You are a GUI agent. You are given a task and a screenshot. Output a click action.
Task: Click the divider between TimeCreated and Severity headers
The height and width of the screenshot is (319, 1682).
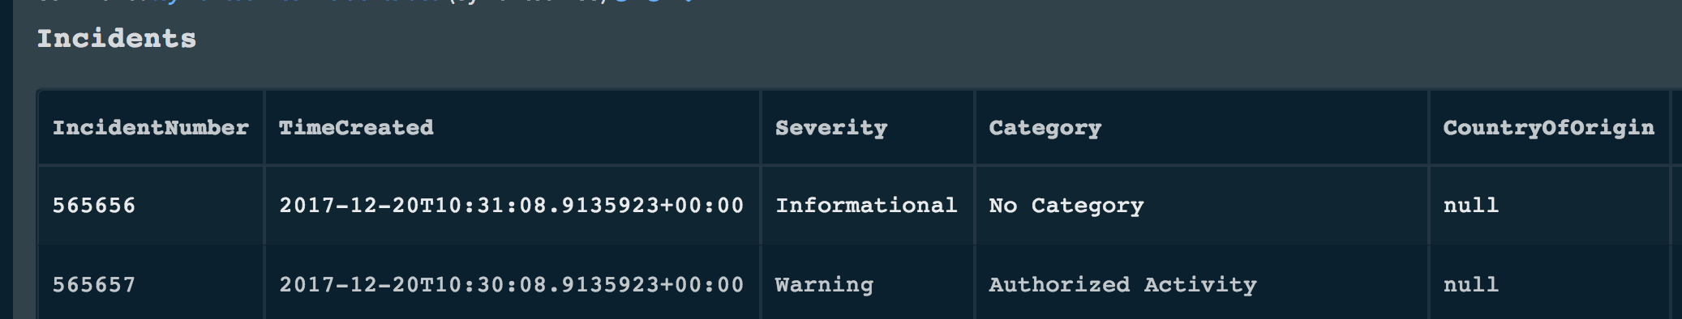[x=761, y=128]
